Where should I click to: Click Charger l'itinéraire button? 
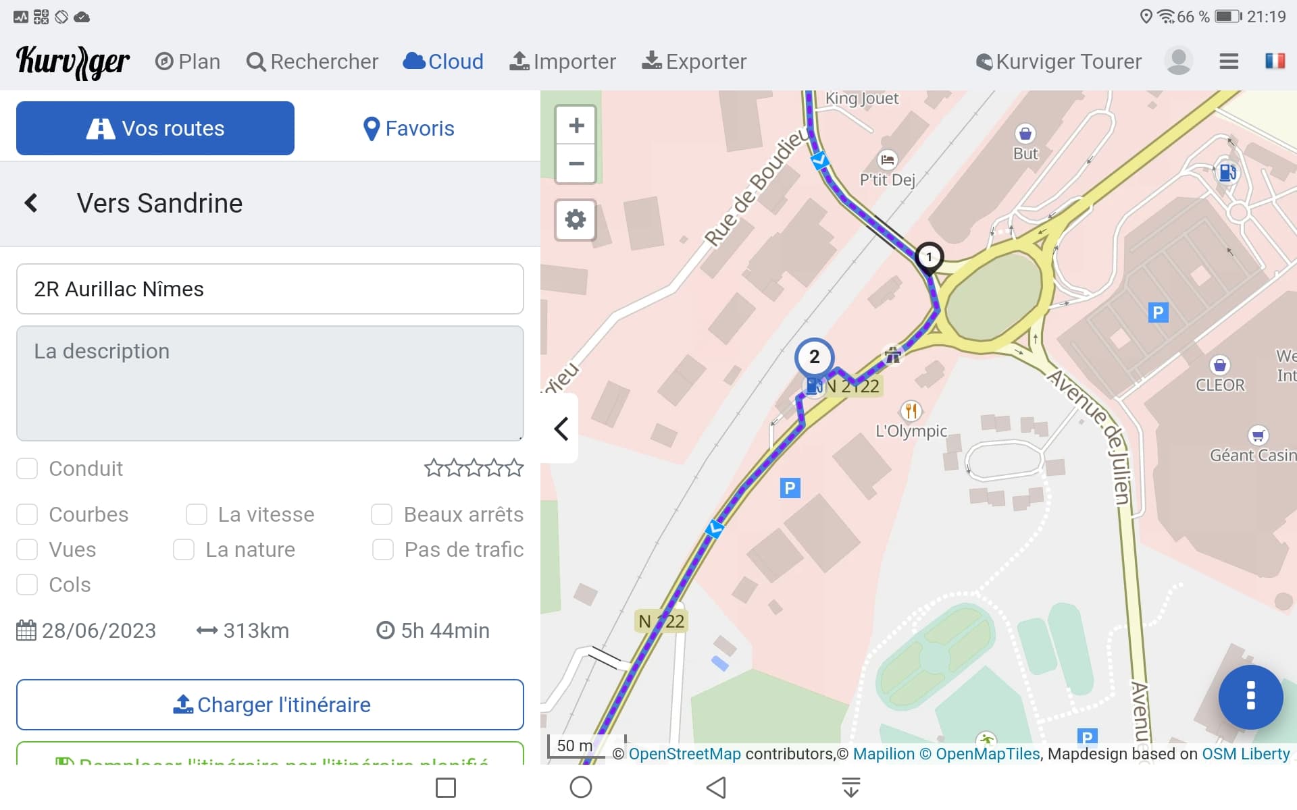coord(270,705)
